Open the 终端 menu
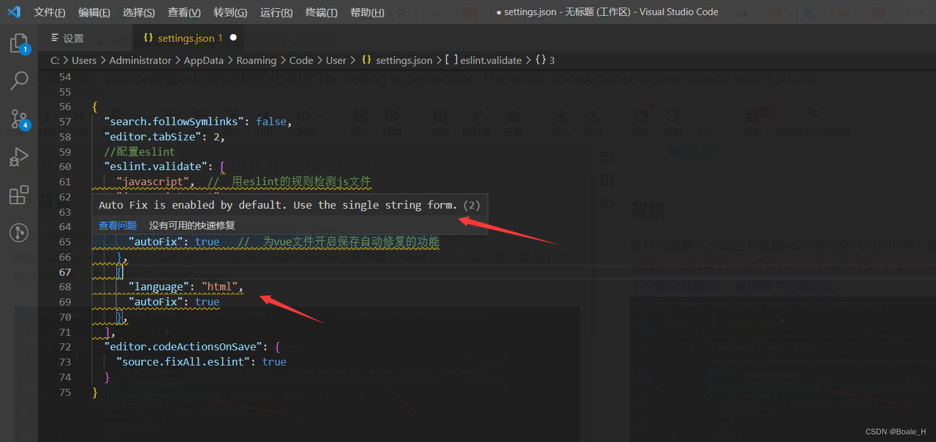 point(321,12)
